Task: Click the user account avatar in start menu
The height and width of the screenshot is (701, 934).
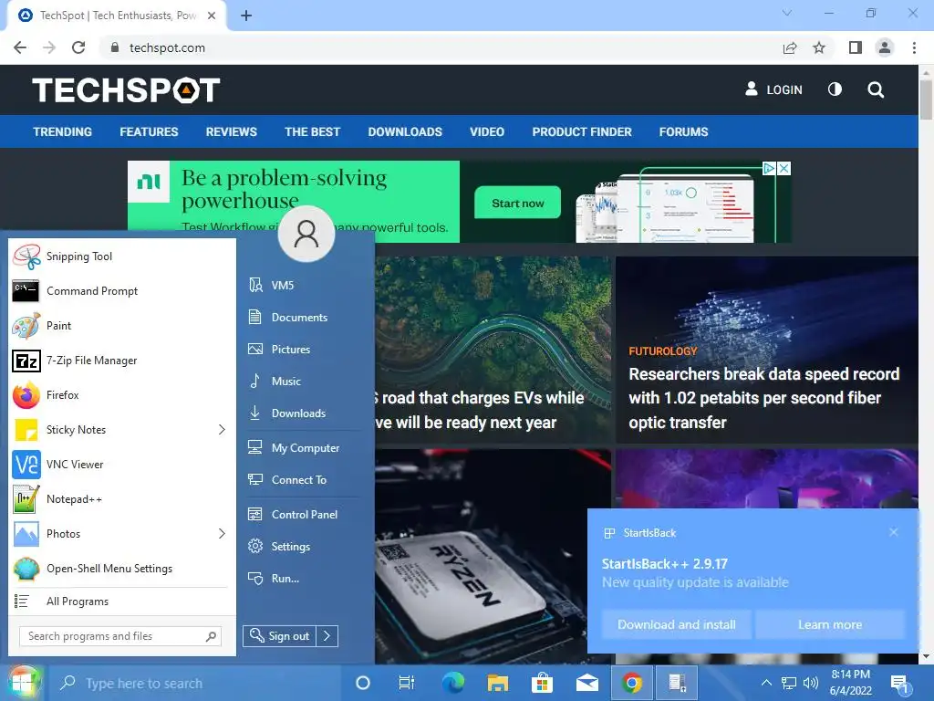Action: pos(306,235)
